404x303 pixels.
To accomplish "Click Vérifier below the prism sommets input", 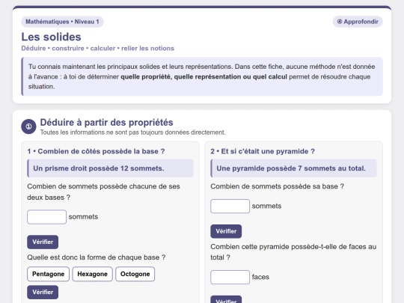I will pos(43,242).
